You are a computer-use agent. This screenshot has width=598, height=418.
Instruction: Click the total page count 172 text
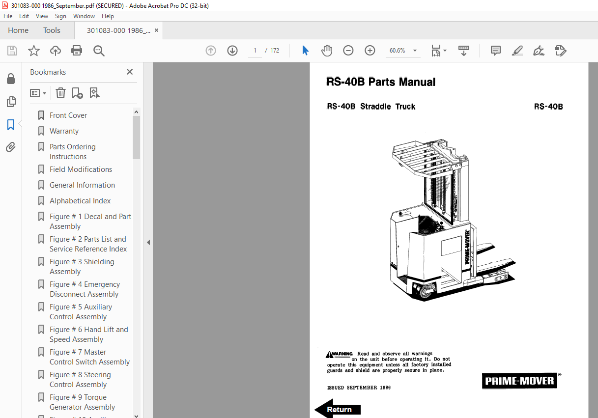[x=275, y=51]
